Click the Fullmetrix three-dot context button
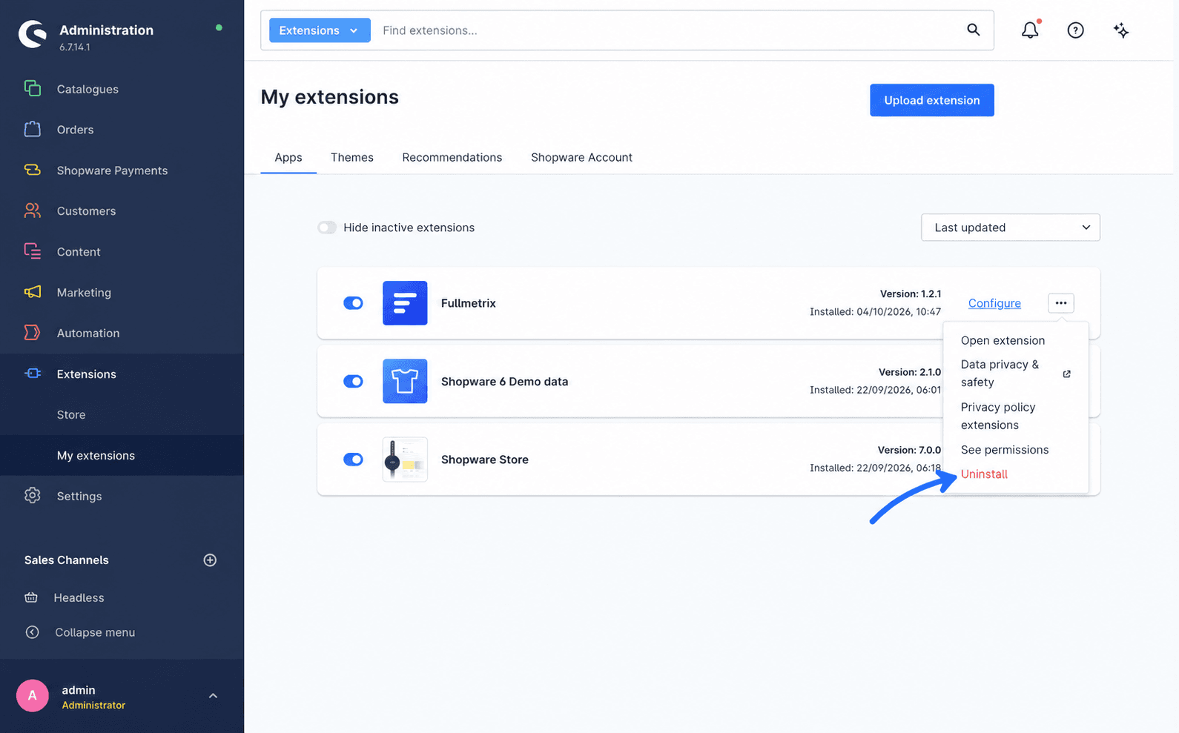This screenshot has height=733, width=1179. tap(1061, 302)
